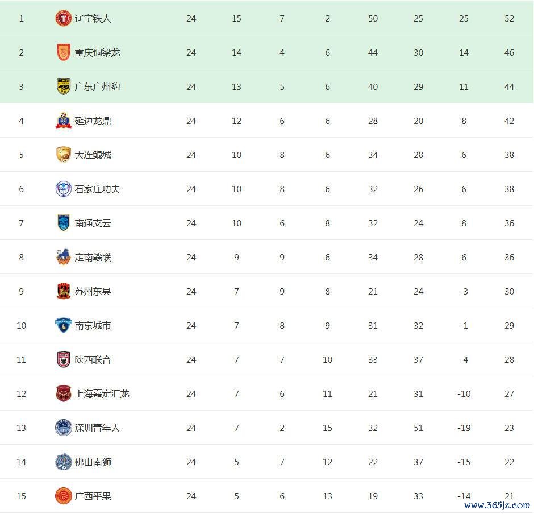This screenshot has width=534, height=514.
Task: Click the 上海嘉定汇龙 team logo
Action: coord(63,393)
